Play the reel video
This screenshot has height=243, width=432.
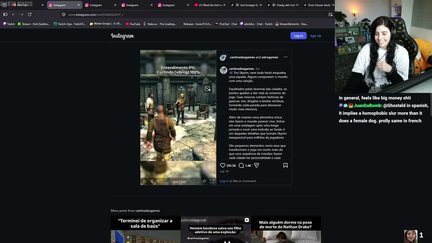point(145,182)
